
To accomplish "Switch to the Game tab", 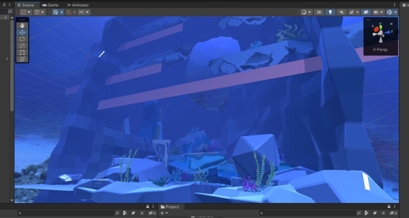I will point(50,5).
